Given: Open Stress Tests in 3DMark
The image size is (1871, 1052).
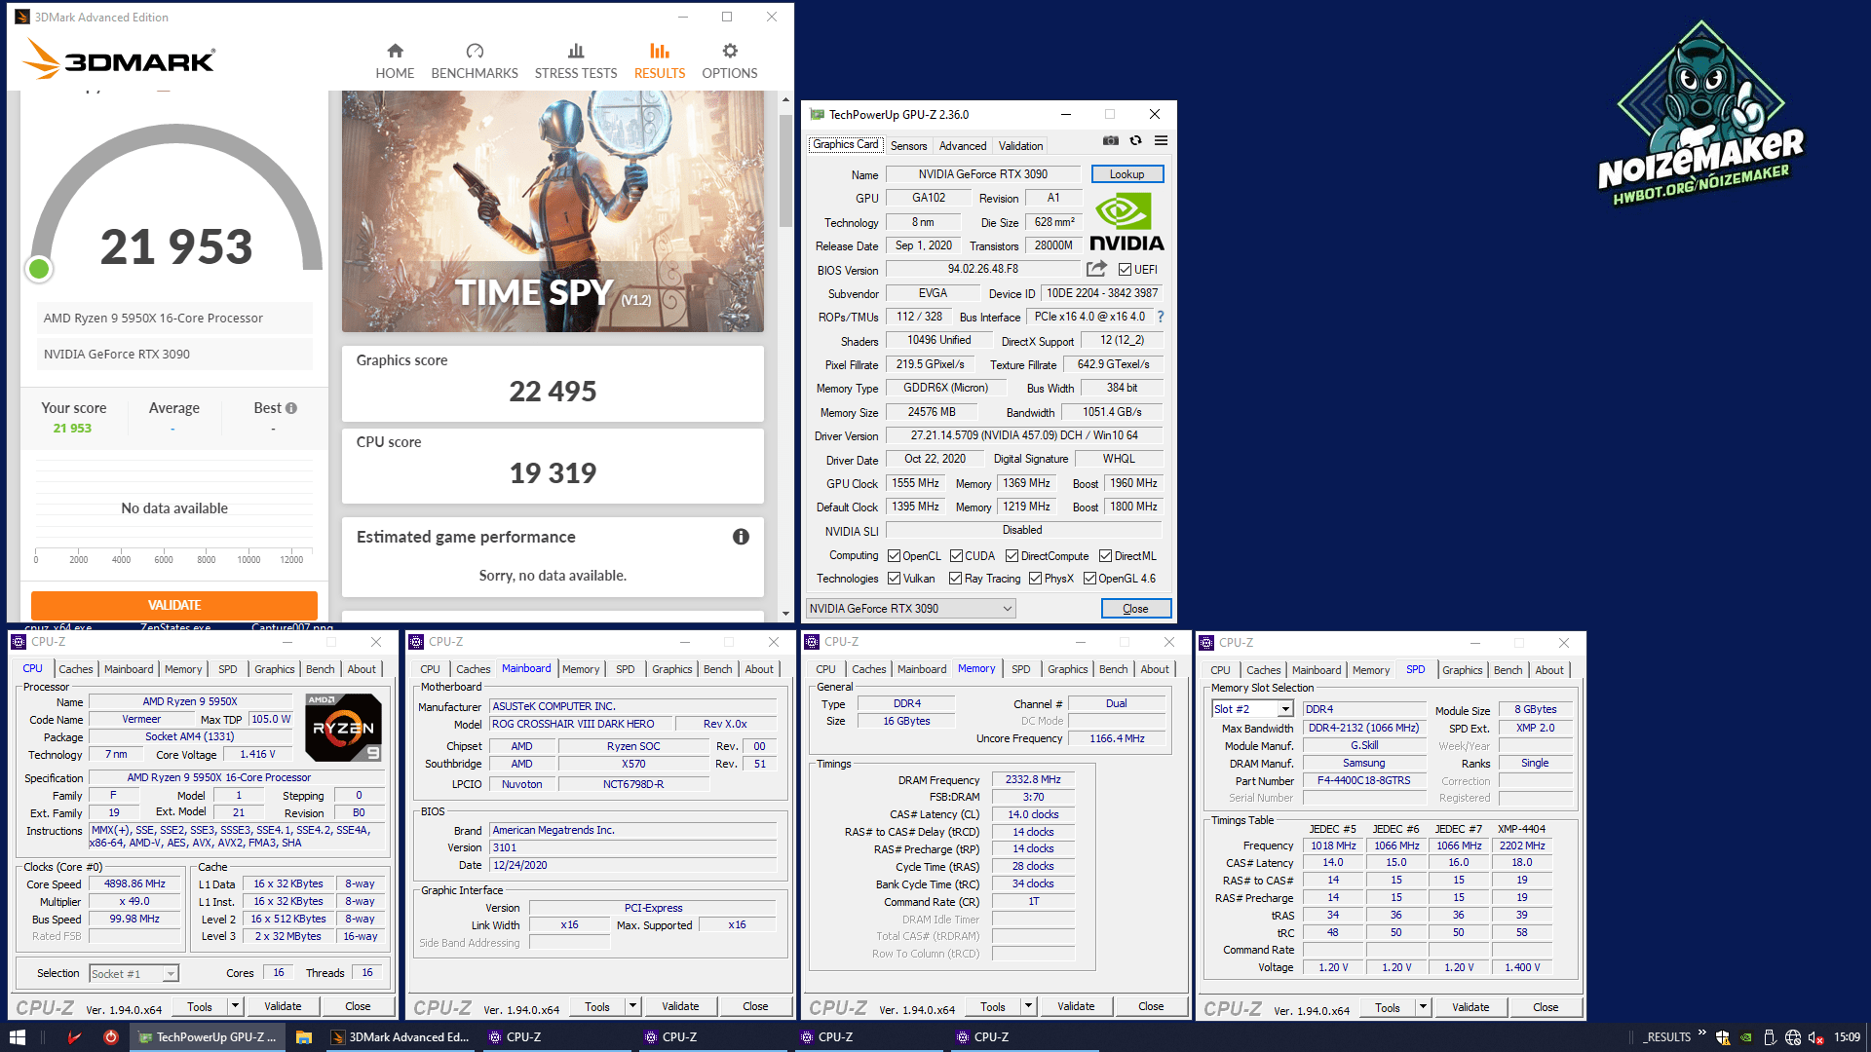Looking at the screenshot, I should tap(576, 61).
